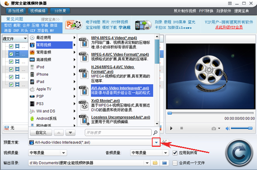
Task: Click the search magnifier icon
Action: (155, 132)
